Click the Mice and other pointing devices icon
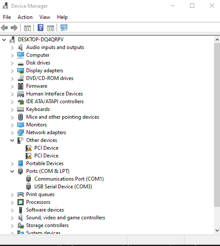The image size is (220, 246). click(x=21, y=117)
